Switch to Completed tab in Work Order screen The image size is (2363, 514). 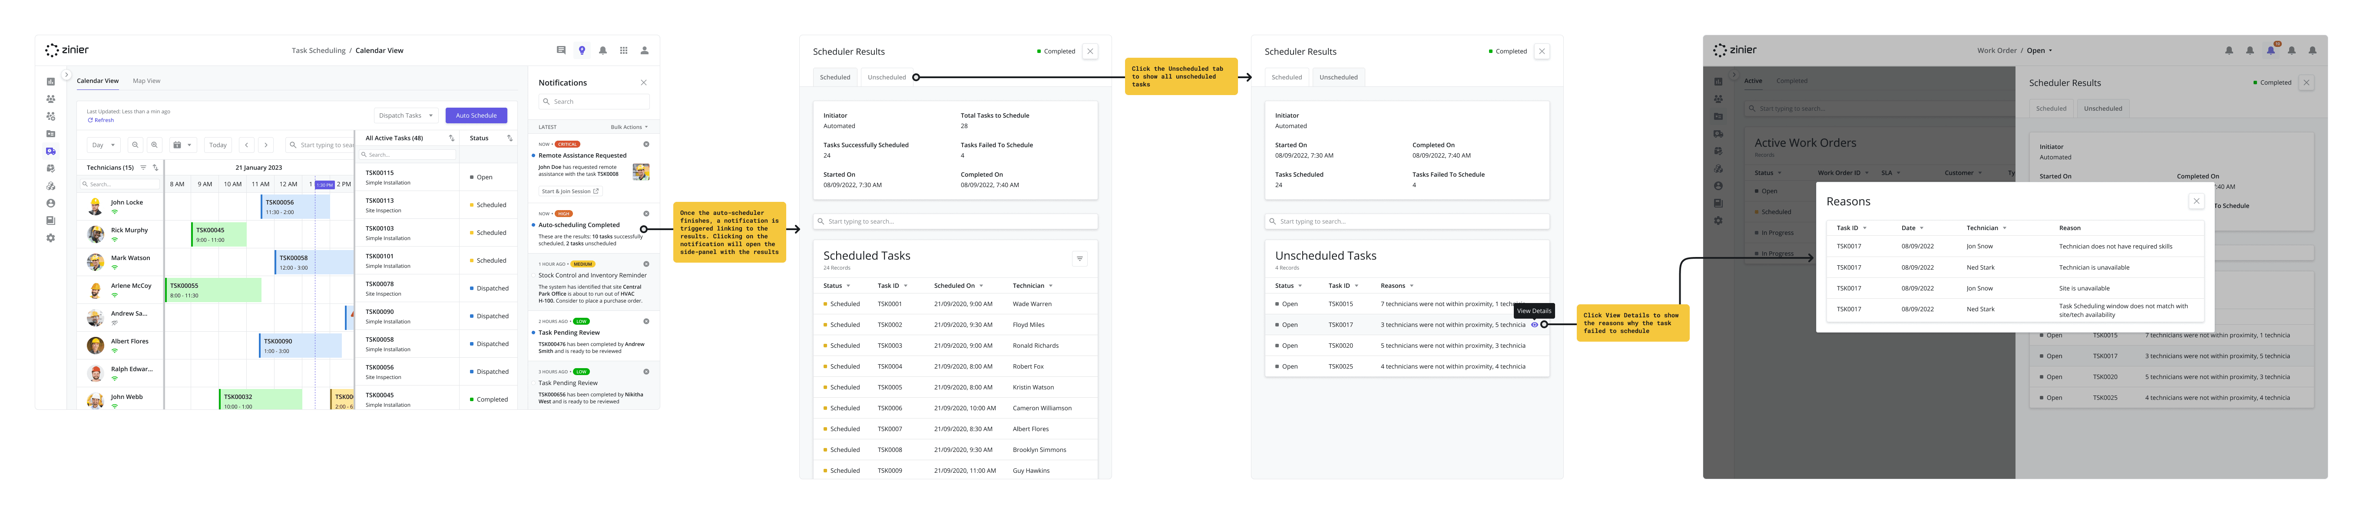1791,81
